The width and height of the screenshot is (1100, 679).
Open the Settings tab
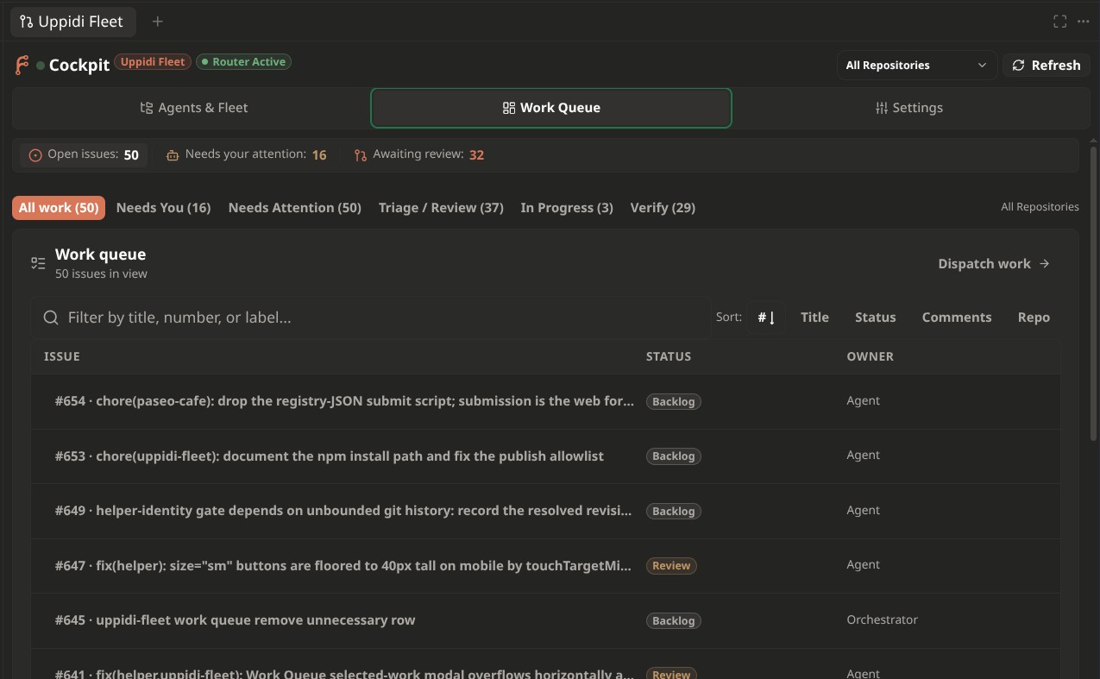point(908,108)
